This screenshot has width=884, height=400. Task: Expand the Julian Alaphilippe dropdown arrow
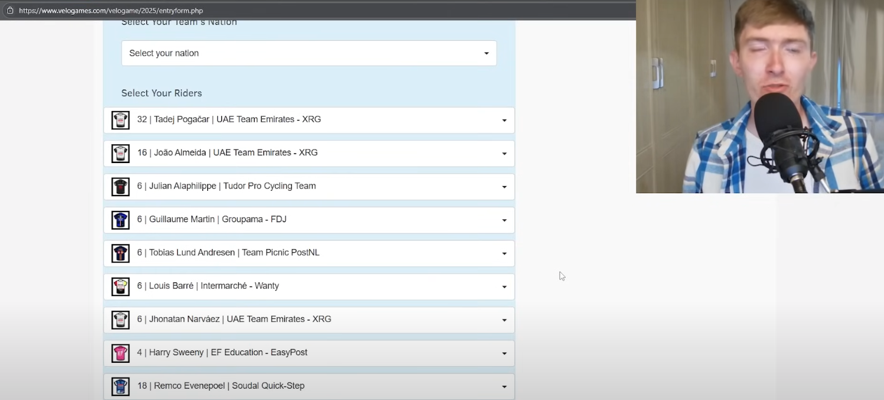504,187
